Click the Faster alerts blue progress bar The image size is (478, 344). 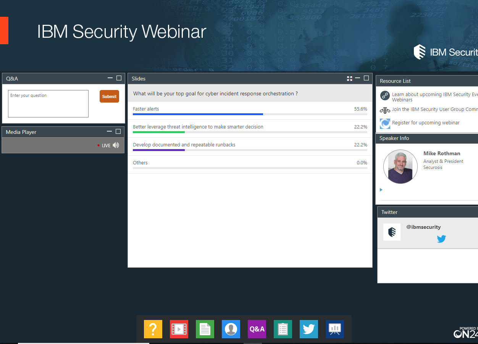coord(198,114)
